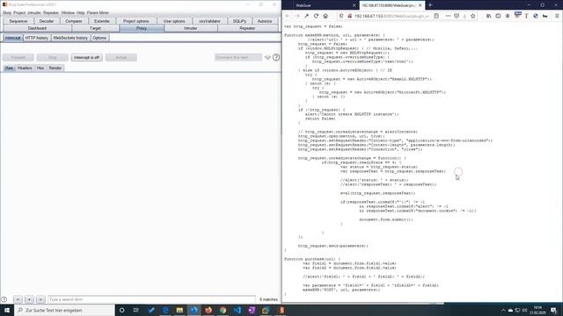This screenshot has width=563, height=316.
Task: Click the search help icon at bottom left
Action: tap(4, 299)
